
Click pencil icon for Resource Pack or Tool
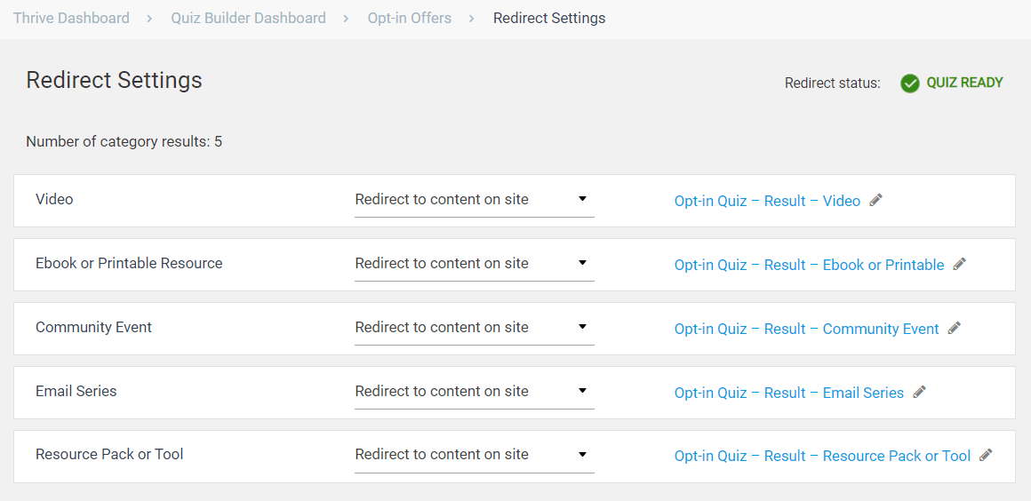(x=986, y=455)
